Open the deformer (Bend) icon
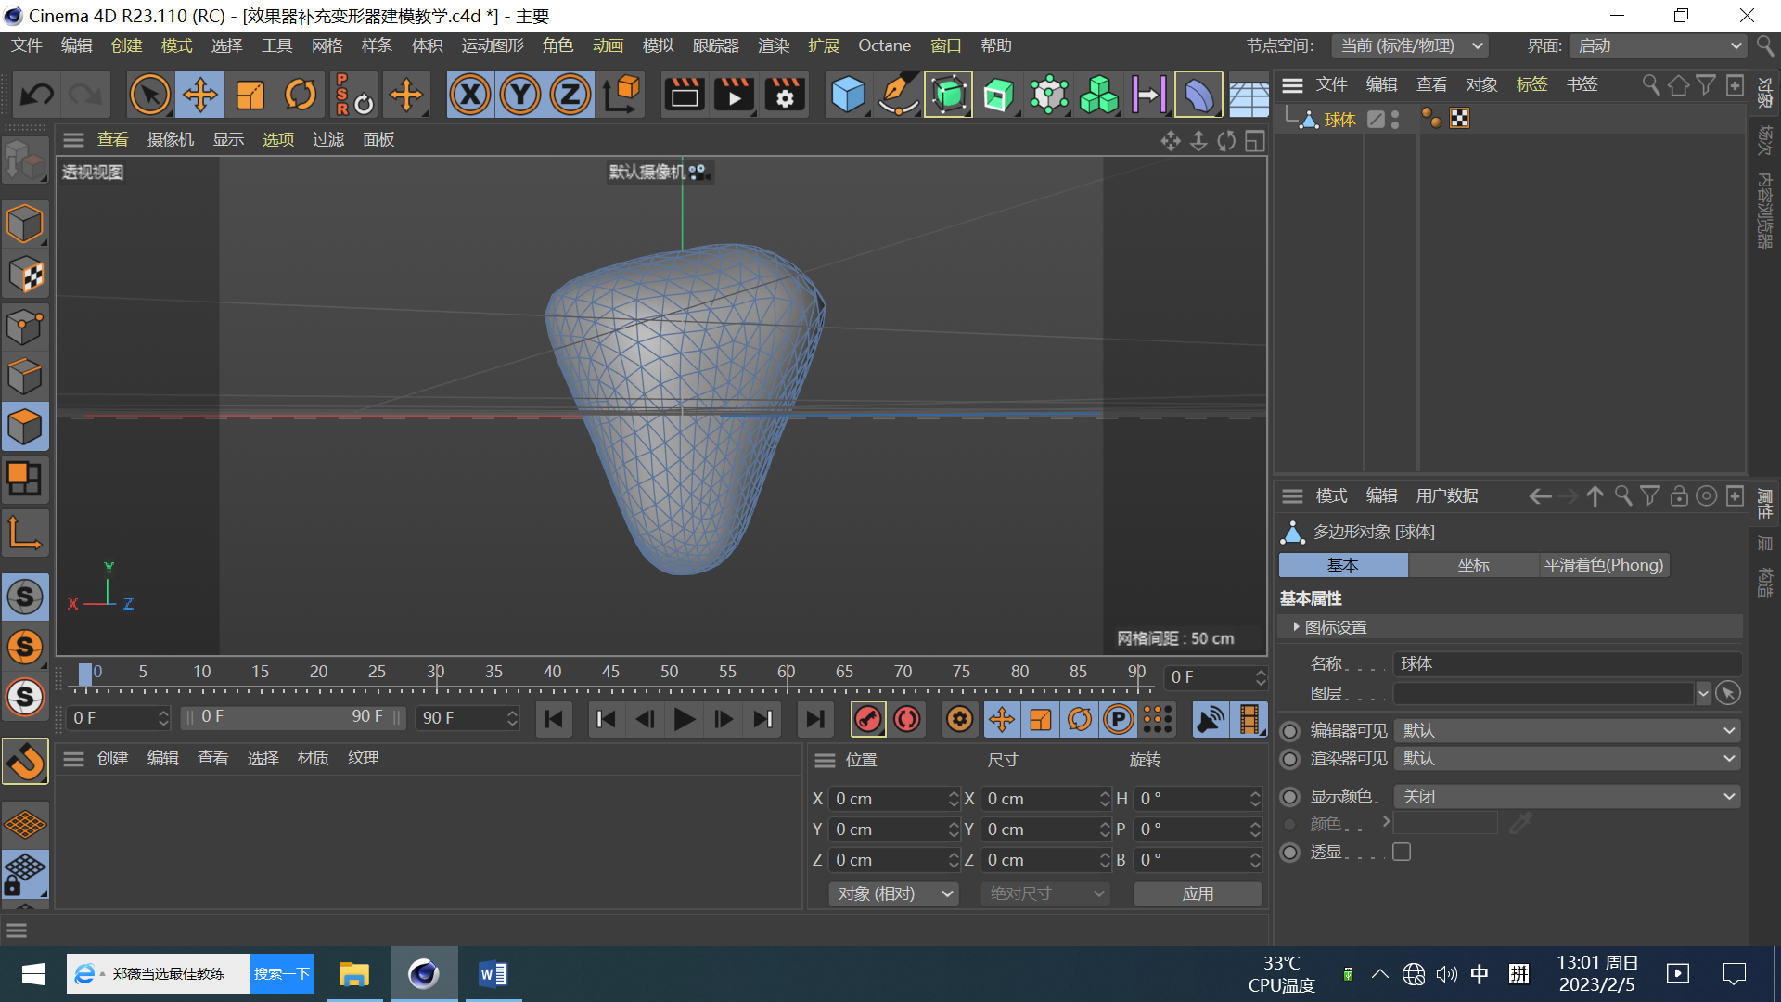This screenshot has width=1781, height=1002. pyautogui.click(x=1198, y=95)
